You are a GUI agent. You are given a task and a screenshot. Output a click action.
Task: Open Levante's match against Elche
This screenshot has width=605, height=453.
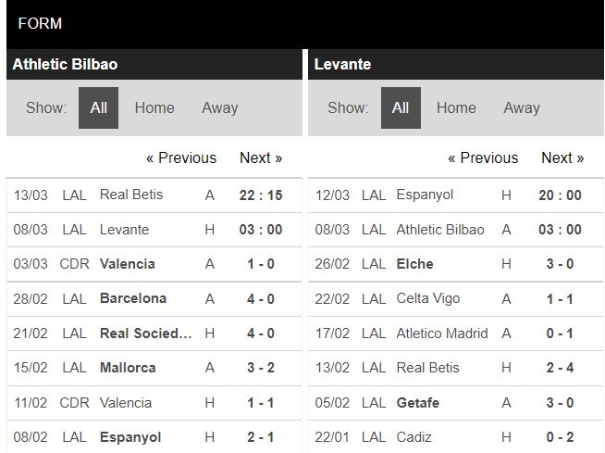[414, 264]
